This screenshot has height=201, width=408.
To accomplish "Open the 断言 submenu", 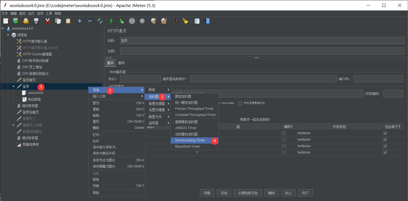I will click(158, 90).
